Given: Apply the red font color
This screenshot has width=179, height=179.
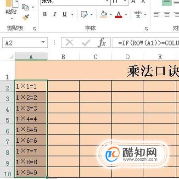Looking at the screenshot, I should (x=118, y=15).
